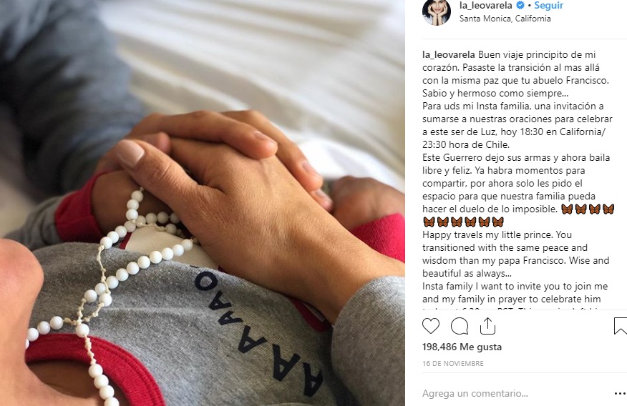627x406 pixels.
Task: Follow the account with the Seguir button
Action: pyautogui.click(x=548, y=5)
